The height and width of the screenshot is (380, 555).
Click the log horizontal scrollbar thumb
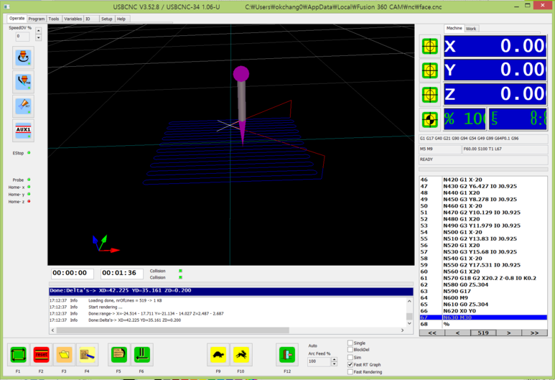[173, 330]
